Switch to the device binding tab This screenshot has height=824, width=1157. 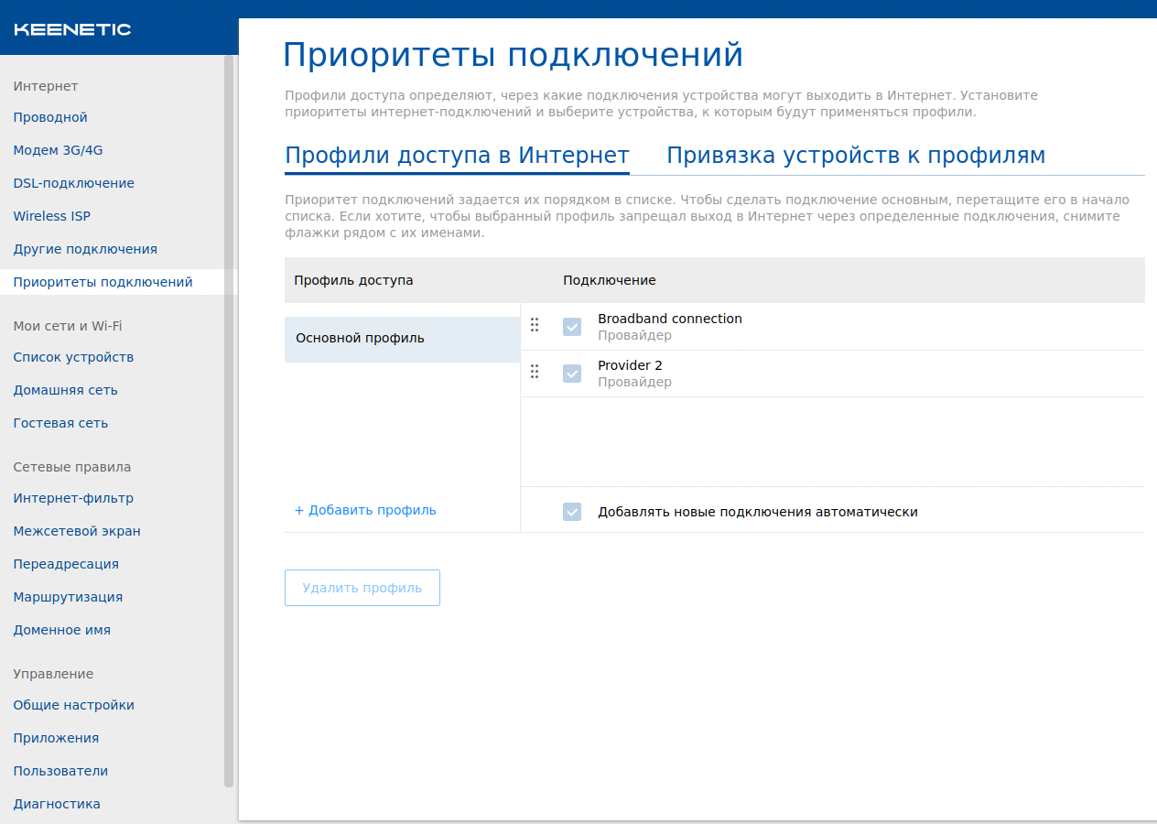click(x=855, y=156)
